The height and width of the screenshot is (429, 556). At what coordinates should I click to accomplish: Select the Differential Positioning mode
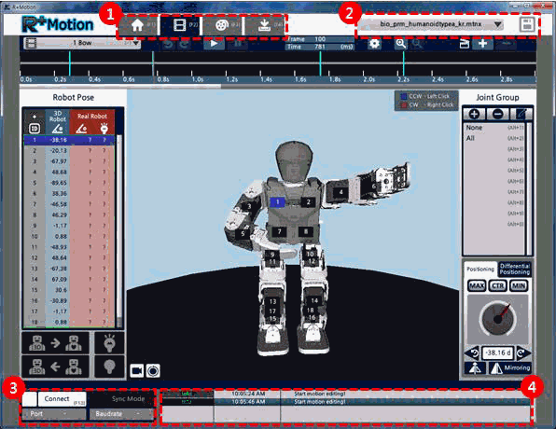click(x=515, y=270)
